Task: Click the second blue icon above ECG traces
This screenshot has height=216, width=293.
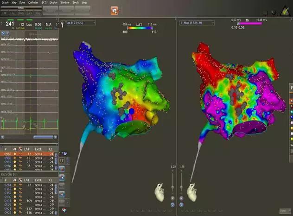Action: (7, 33)
